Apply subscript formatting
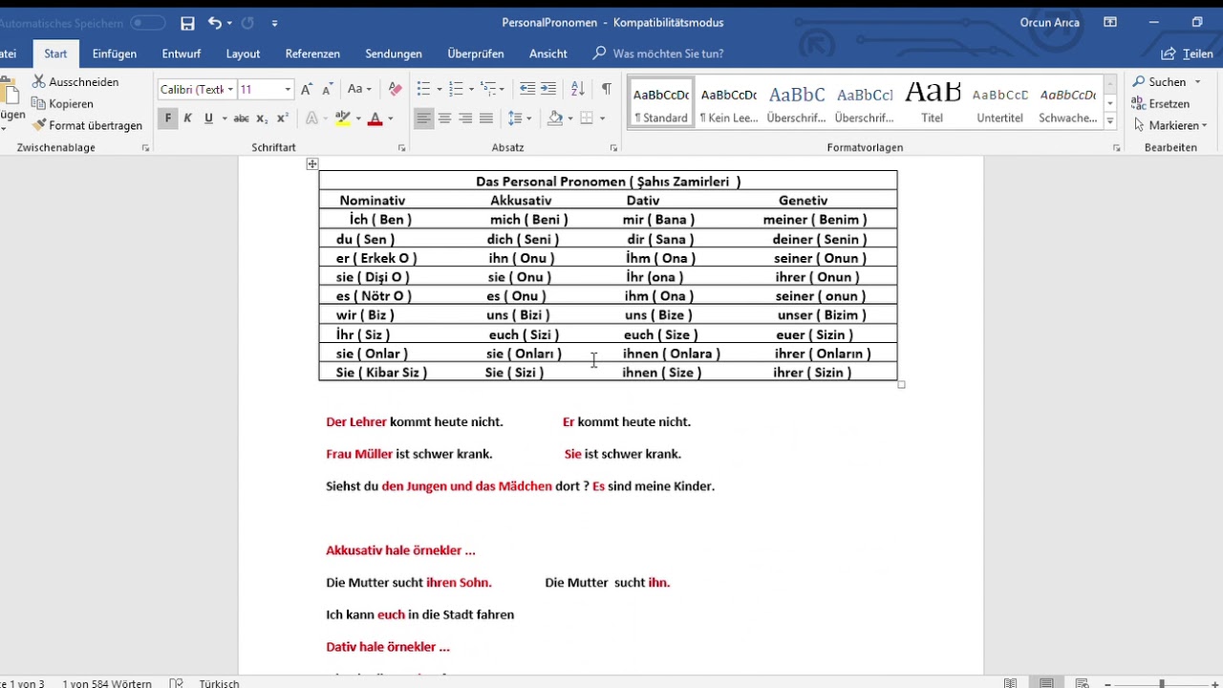Image resolution: width=1223 pixels, height=688 pixels. (263, 118)
